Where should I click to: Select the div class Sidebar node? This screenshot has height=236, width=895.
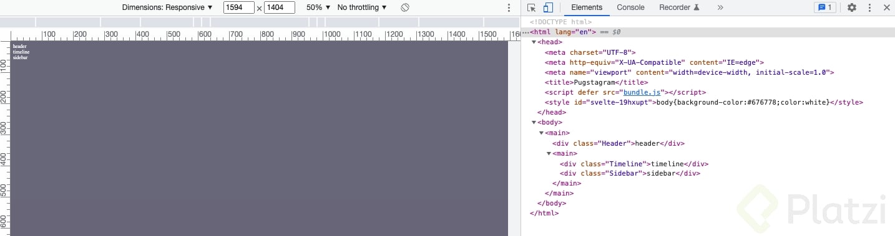[630, 174]
